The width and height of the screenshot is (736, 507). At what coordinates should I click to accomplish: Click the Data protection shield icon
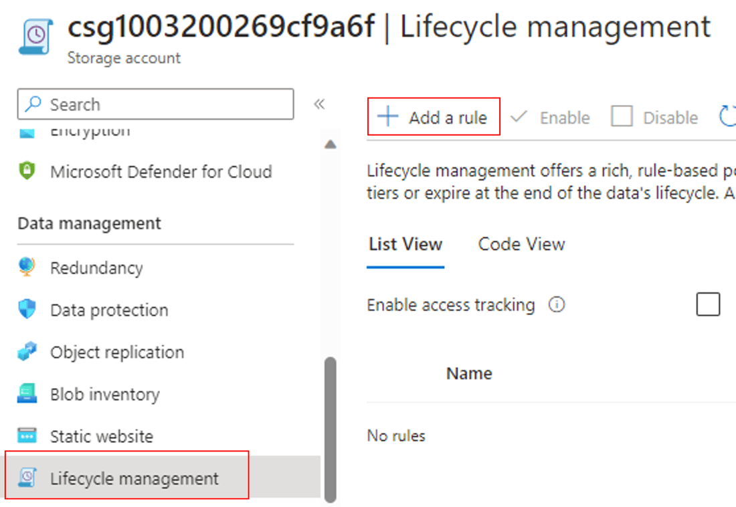tap(27, 310)
